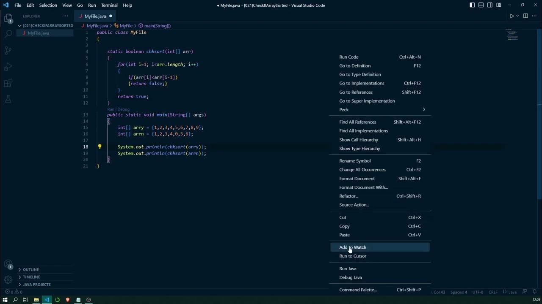This screenshot has height=304, width=542.
Task: Choose Debug Java from context menu
Action: point(380,277)
